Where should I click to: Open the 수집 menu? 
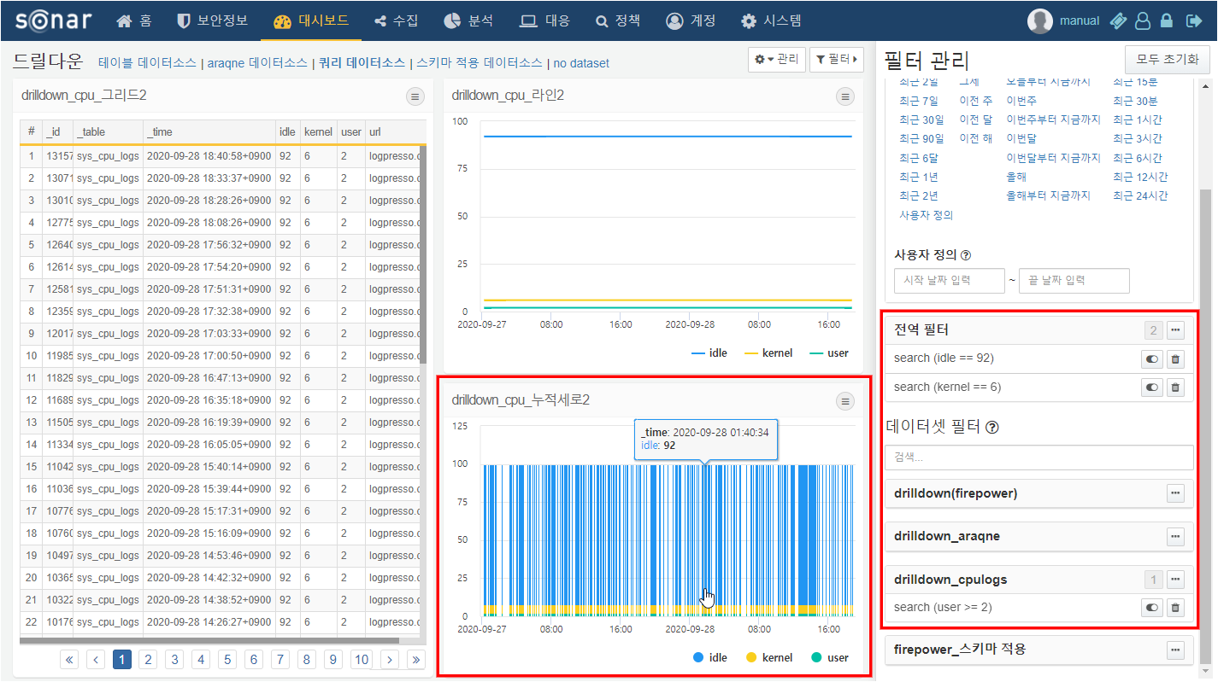pyautogui.click(x=396, y=20)
